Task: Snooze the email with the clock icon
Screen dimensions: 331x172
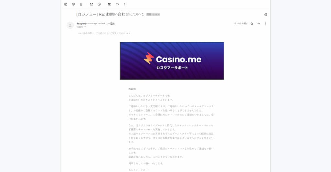Action: coord(99,4)
